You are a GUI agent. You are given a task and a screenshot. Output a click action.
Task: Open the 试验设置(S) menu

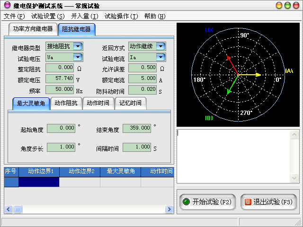(48, 16)
